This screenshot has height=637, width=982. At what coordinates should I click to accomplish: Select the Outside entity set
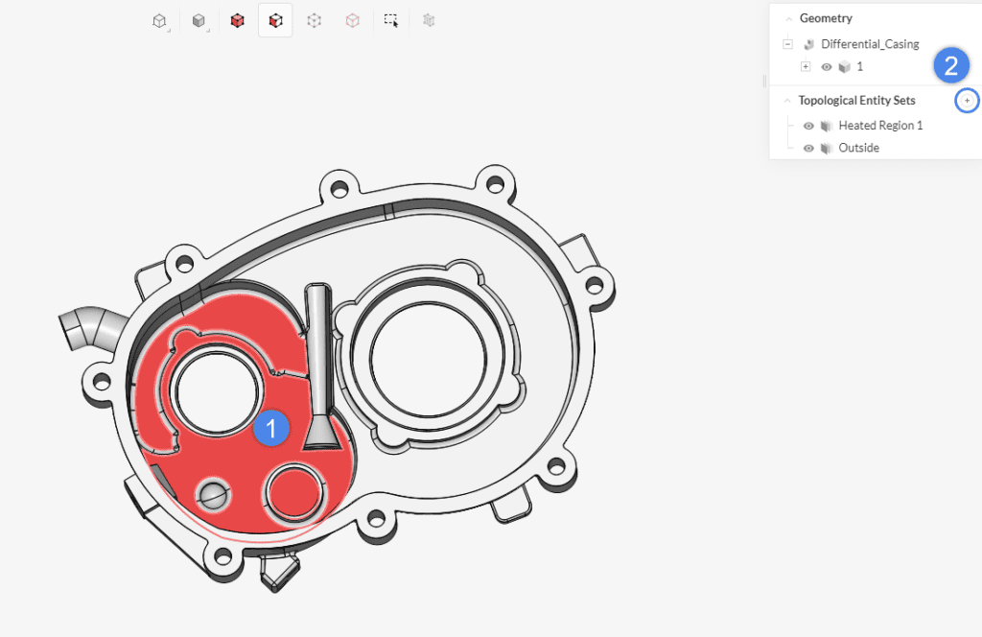tap(858, 149)
